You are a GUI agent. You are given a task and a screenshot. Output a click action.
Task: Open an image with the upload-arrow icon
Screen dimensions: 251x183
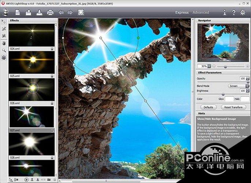tap(28, 12)
